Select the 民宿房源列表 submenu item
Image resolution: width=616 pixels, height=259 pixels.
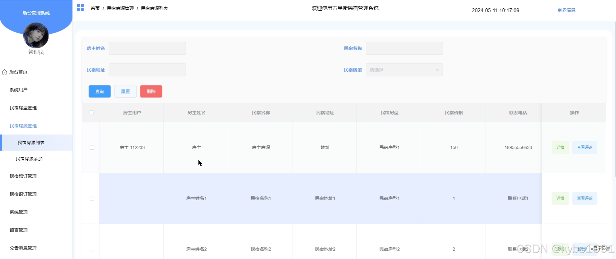pyautogui.click(x=36, y=143)
